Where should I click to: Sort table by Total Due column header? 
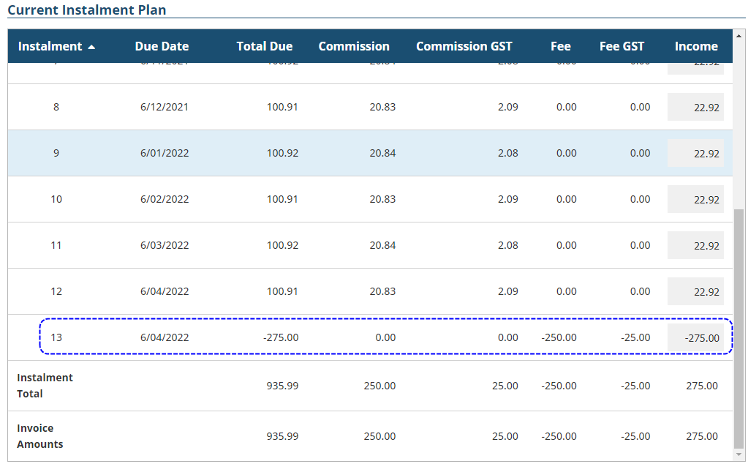pyautogui.click(x=264, y=46)
